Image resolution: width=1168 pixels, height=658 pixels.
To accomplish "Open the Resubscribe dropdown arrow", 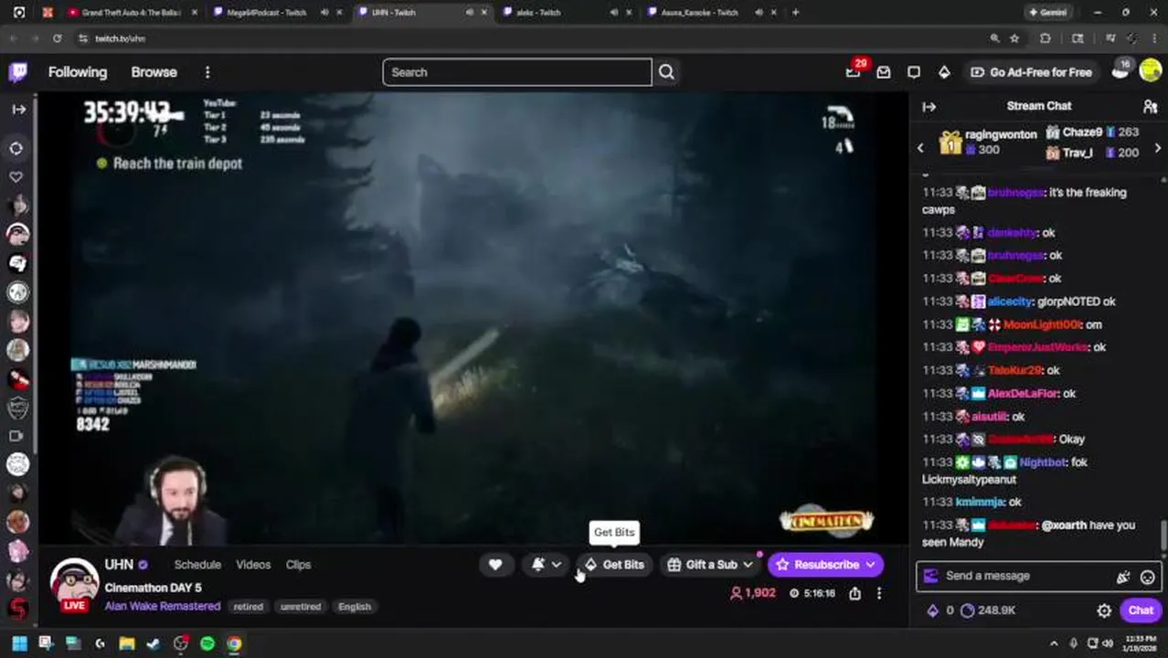I will pyautogui.click(x=870, y=565).
